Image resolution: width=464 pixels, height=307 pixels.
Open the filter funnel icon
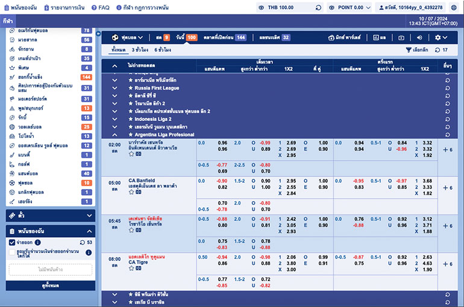[x=409, y=50]
